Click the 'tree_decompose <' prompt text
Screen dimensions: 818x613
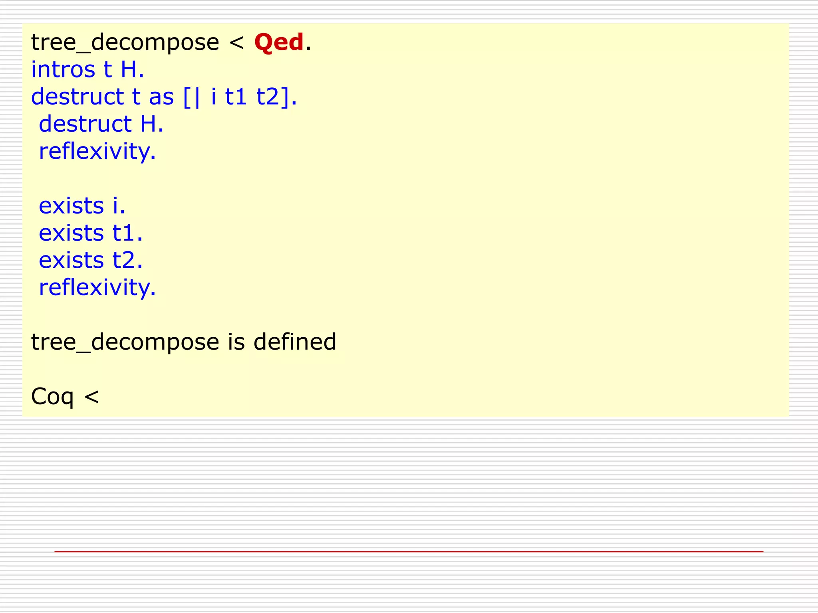pyautogui.click(x=137, y=42)
